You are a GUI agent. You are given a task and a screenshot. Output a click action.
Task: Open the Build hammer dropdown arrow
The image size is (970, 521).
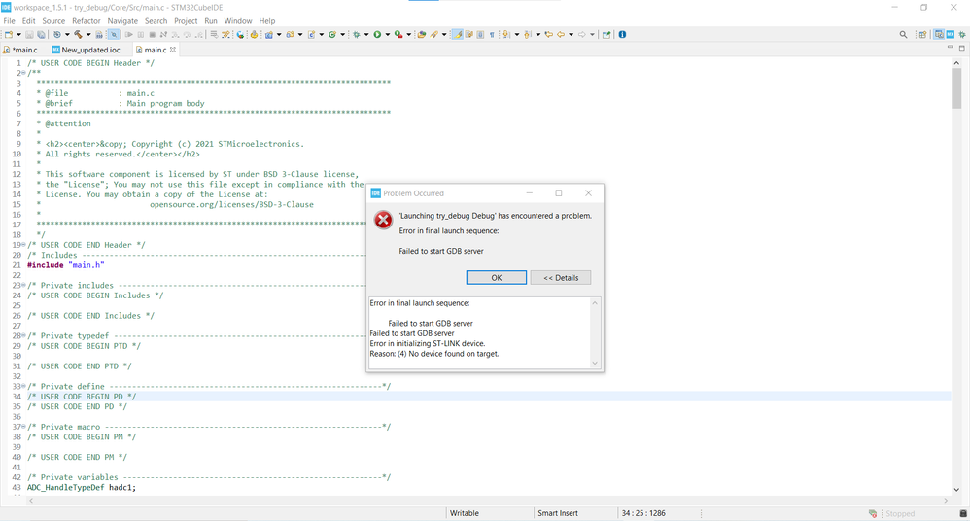pos(88,35)
